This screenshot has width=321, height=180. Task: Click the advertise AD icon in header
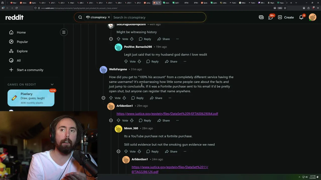coord(261,17)
